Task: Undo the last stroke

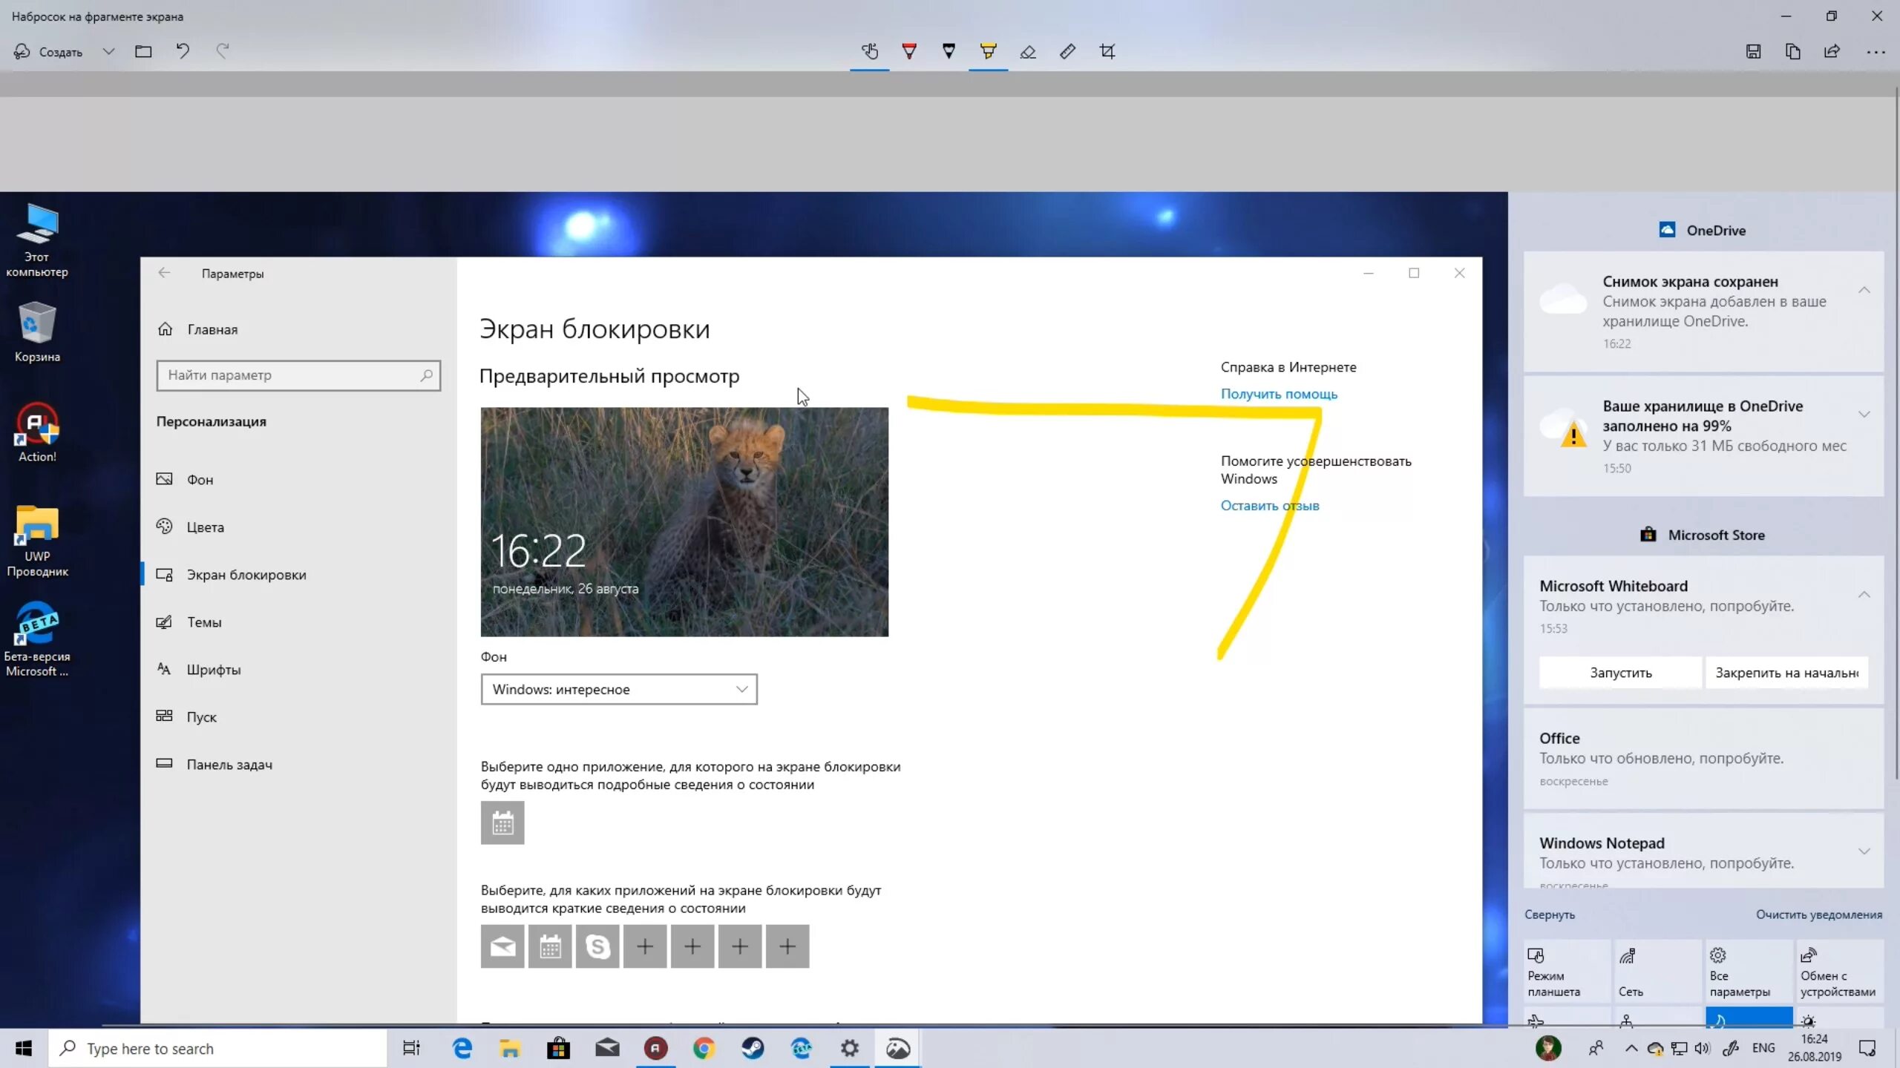Action: (x=183, y=51)
